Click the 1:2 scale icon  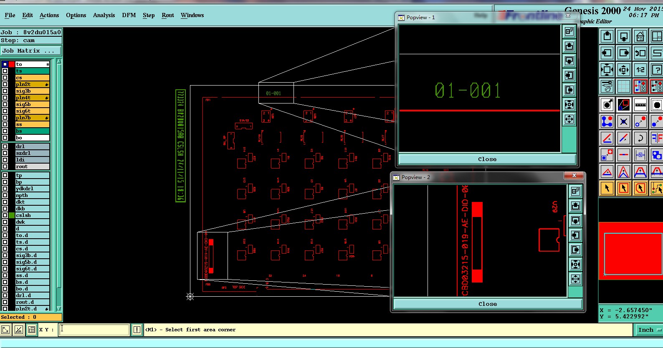640,69
